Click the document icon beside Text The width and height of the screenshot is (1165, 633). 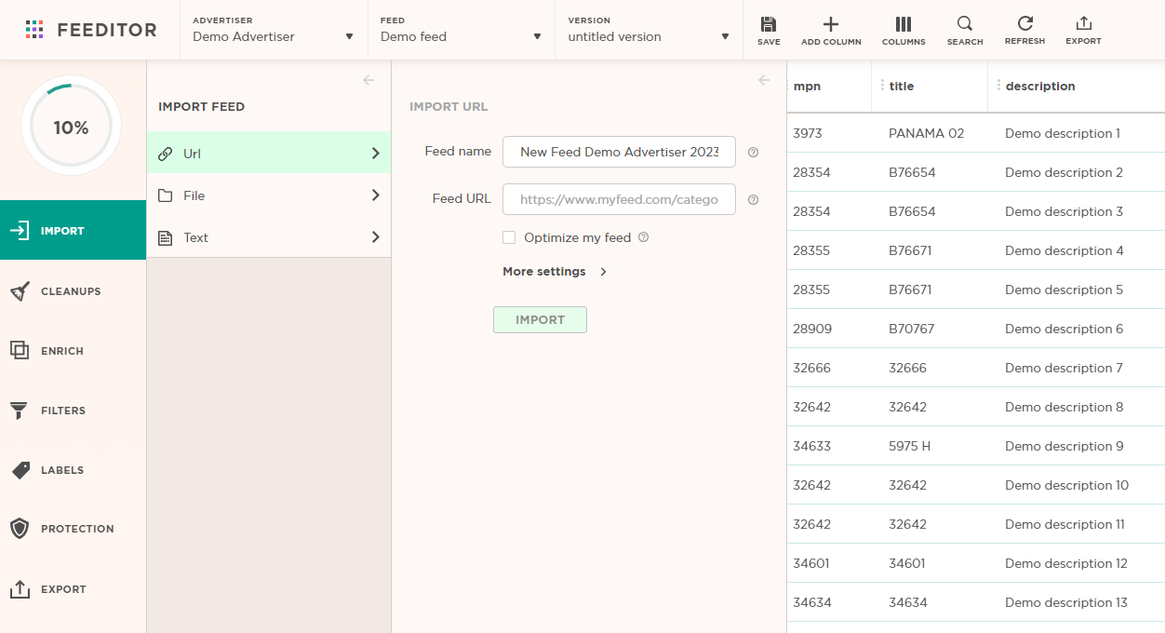pyautogui.click(x=165, y=237)
